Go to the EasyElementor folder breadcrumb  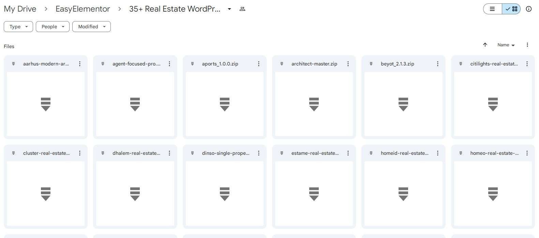click(x=83, y=9)
